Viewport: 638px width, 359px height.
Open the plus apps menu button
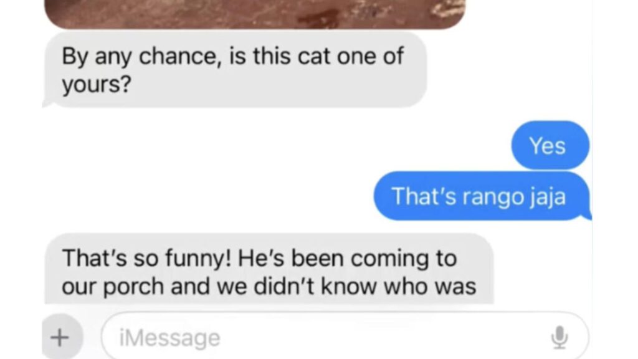point(62,337)
